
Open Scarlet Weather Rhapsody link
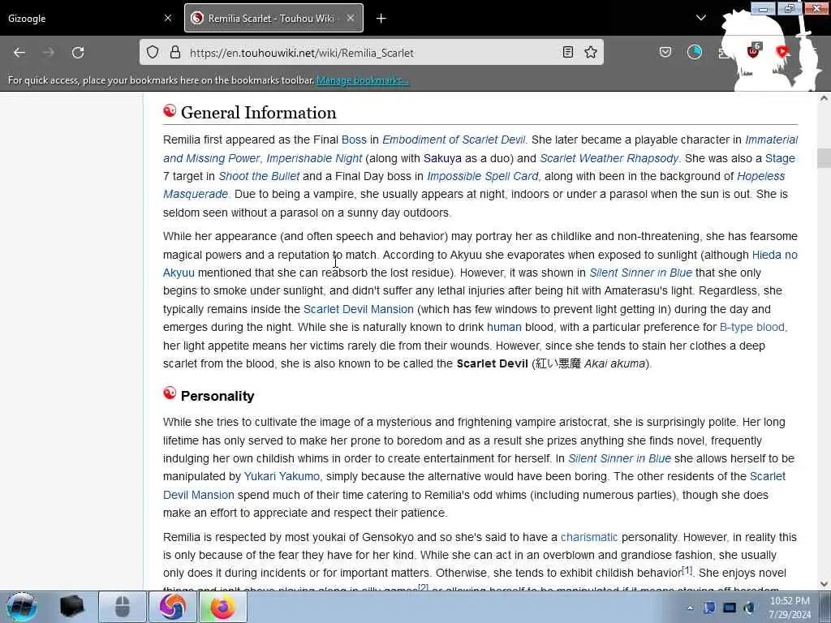pyautogui.click(x=609, y=158)
